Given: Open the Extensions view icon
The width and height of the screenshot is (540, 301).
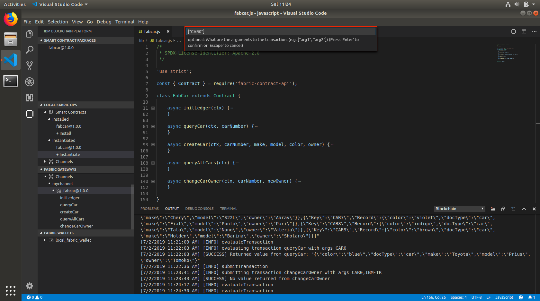Looking at the screenshot, I should pyautogui.click(x=30, y=98).
